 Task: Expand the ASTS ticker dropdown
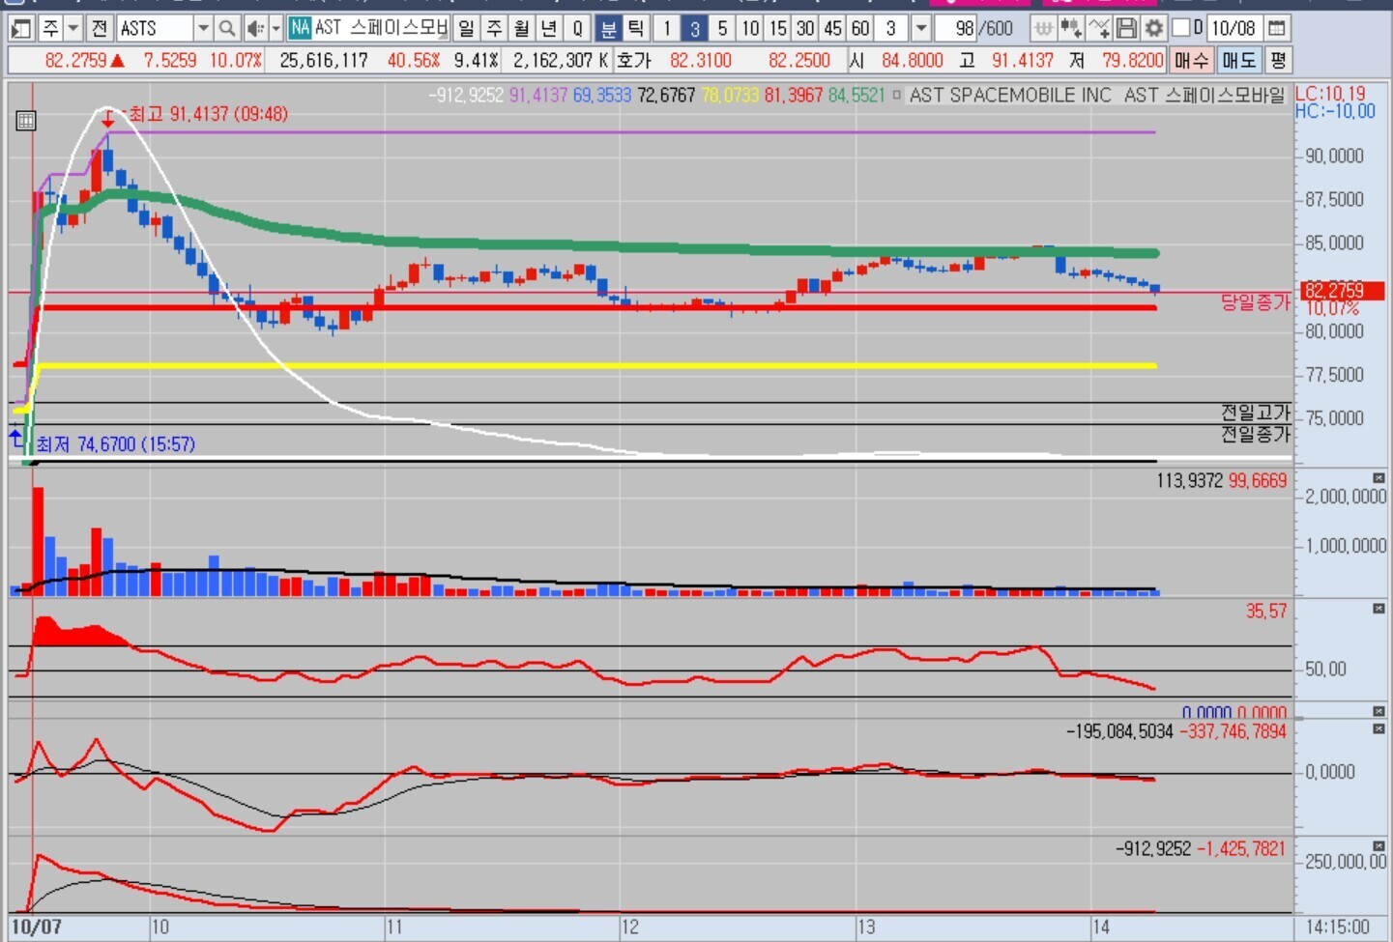point(203,28)
